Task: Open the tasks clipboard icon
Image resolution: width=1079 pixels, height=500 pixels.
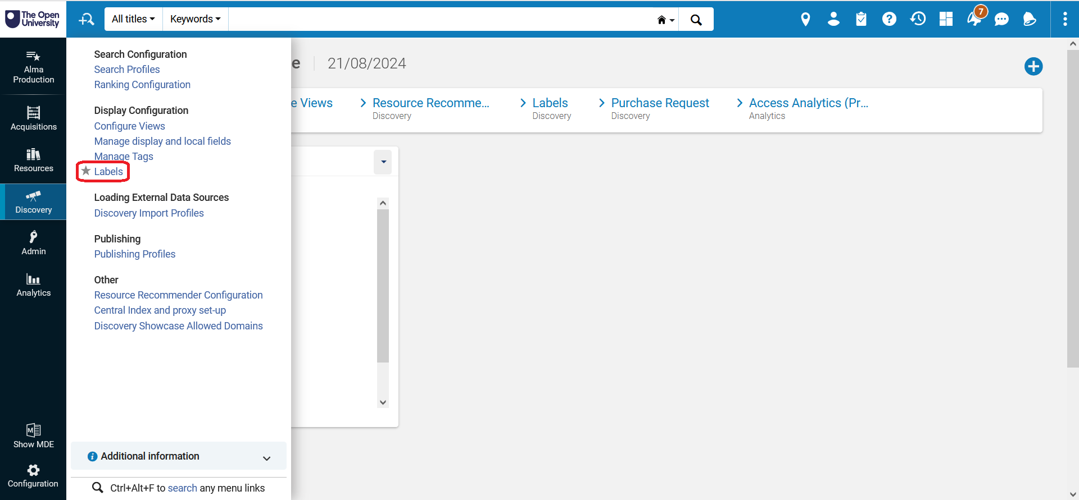Action: click(x=861, y=20)
